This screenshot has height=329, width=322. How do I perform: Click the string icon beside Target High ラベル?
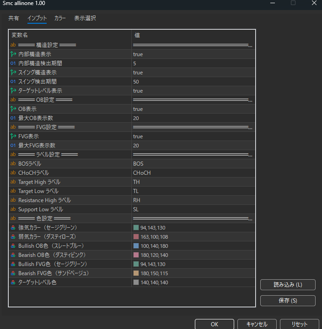pyautogui.click(x=13, y=182)
